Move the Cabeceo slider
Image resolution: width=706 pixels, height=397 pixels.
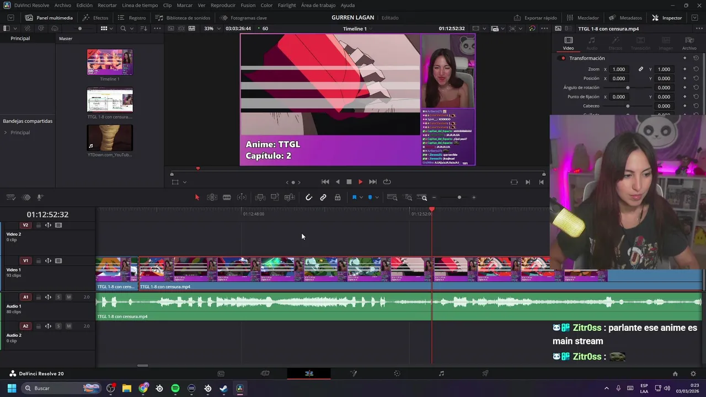pos(628,106)
